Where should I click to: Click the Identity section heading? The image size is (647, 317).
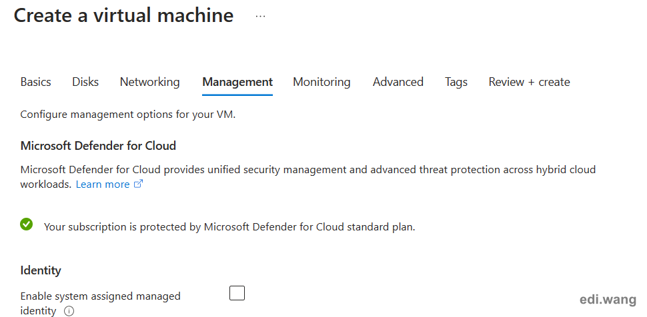tap(41, 270)
